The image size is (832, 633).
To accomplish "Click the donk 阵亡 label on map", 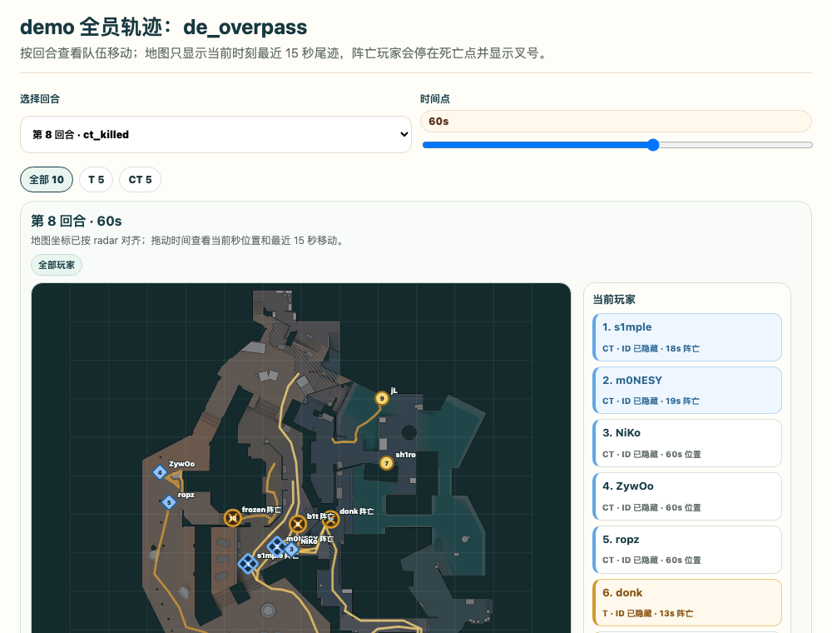I will 357,511.
